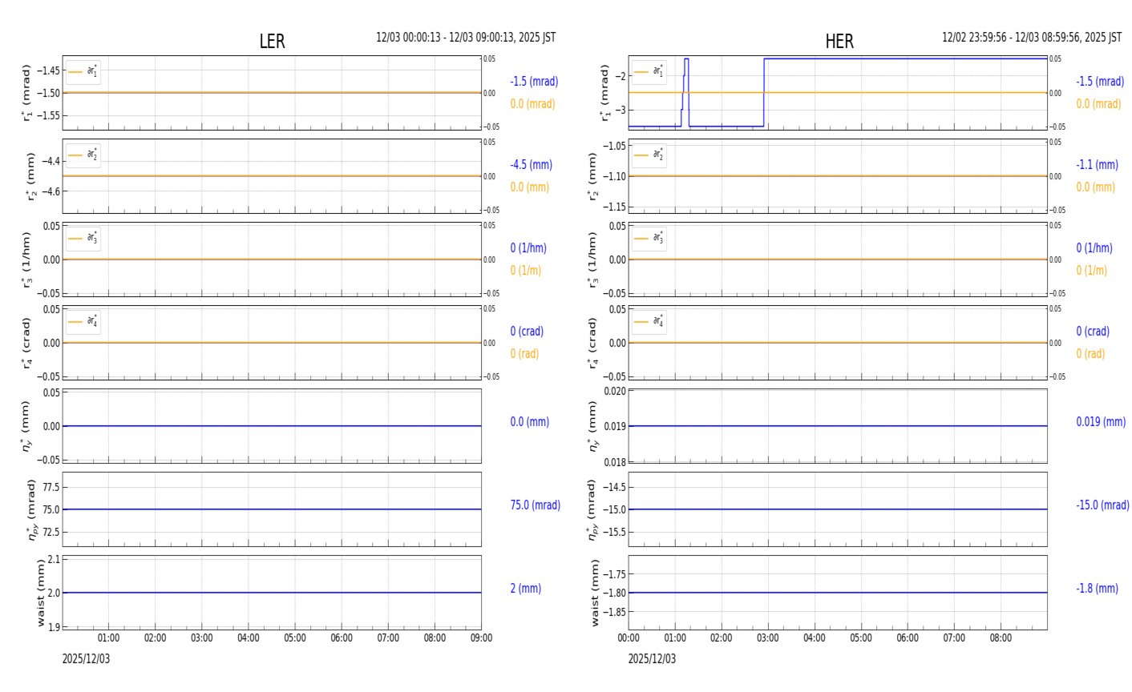
Task: Click the r1* (mrad) axis label in HER
Action: tap(604, 93)
